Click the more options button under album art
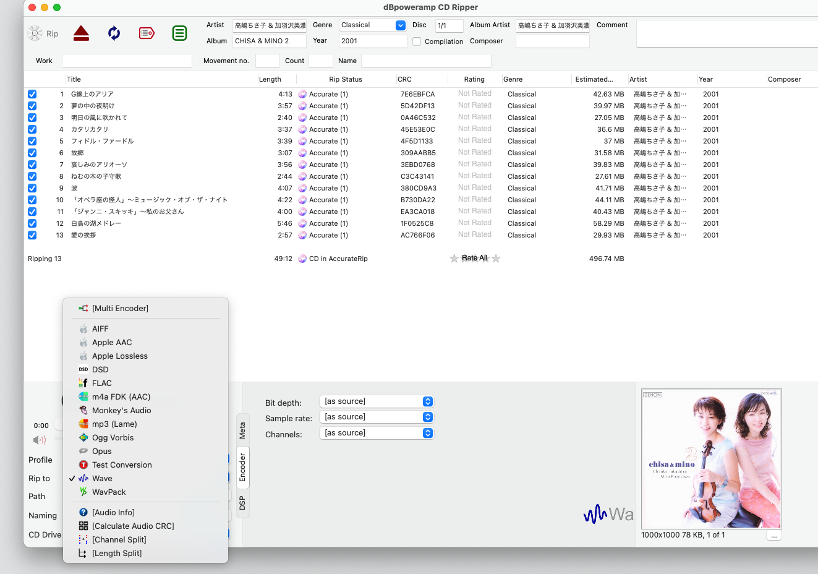818x574 pixels. [773, 536]
